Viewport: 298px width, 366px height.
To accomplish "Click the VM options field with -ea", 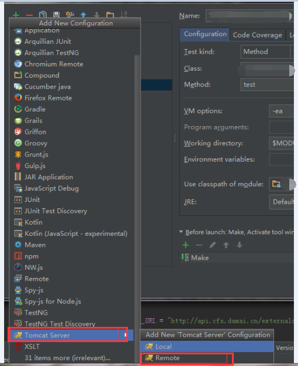I will pyautogui.click(x=282, y=111).
